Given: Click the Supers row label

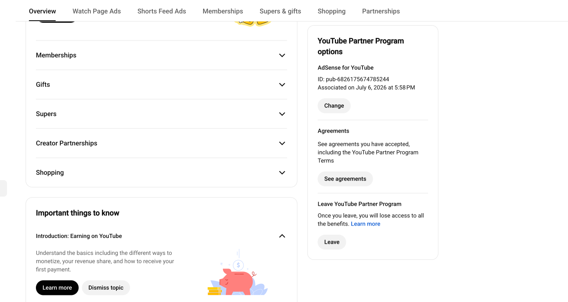Looking at the screenshot, I should pyautogui.click(x=46, y=114).
